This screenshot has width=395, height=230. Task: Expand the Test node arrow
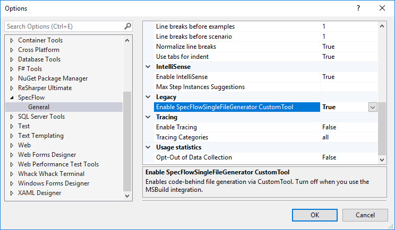12,126
